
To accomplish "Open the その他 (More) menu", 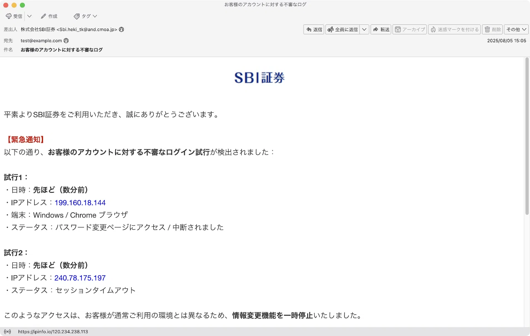I will pos(516,29).
